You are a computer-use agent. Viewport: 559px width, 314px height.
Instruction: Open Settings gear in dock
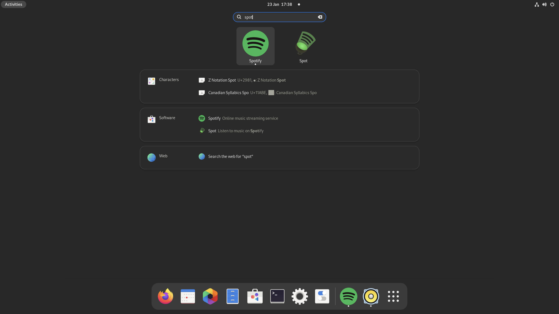click(300, 296)
